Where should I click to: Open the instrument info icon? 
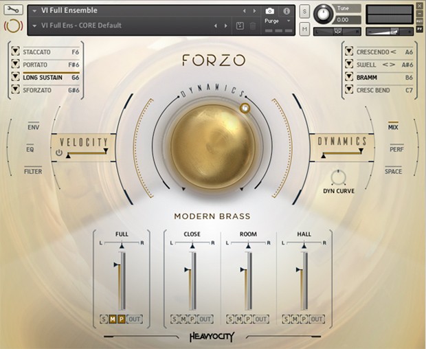287,11
